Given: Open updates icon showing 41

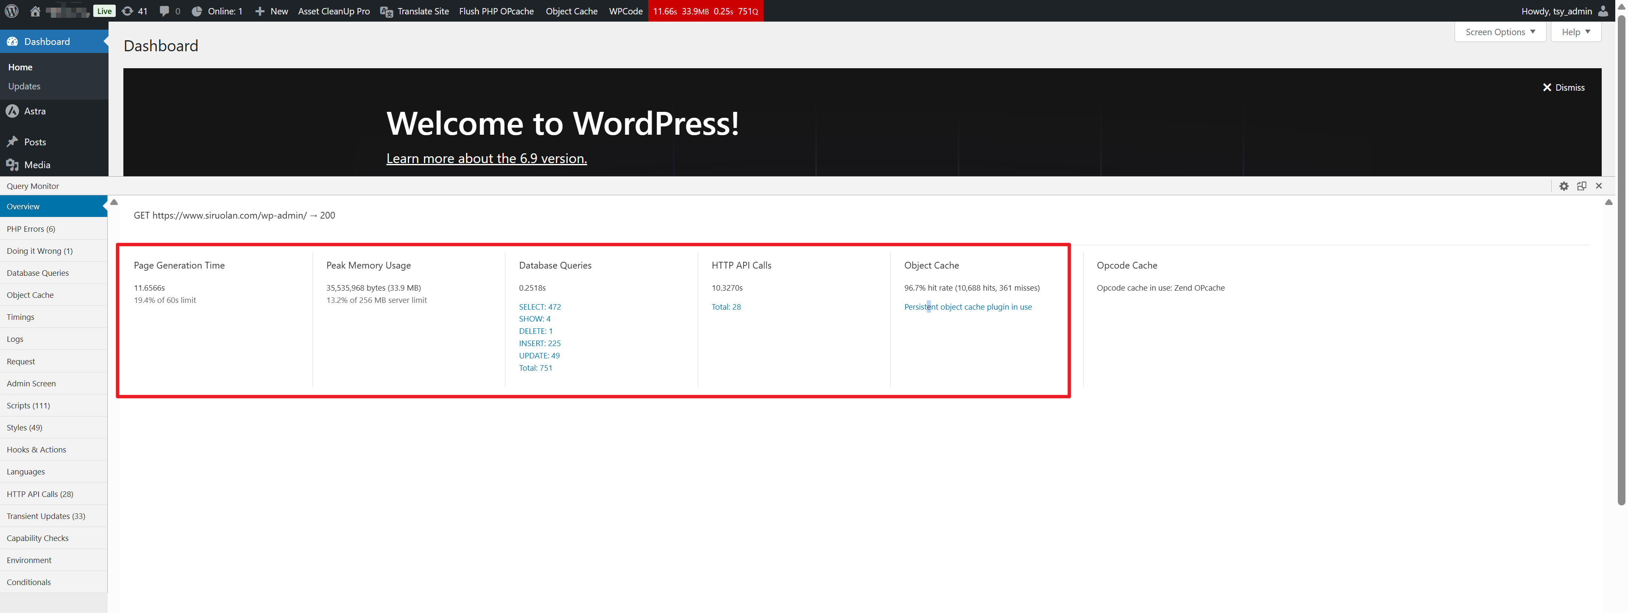Looking at the screenshot, I should pyautogui.click(x=127, y=11).
